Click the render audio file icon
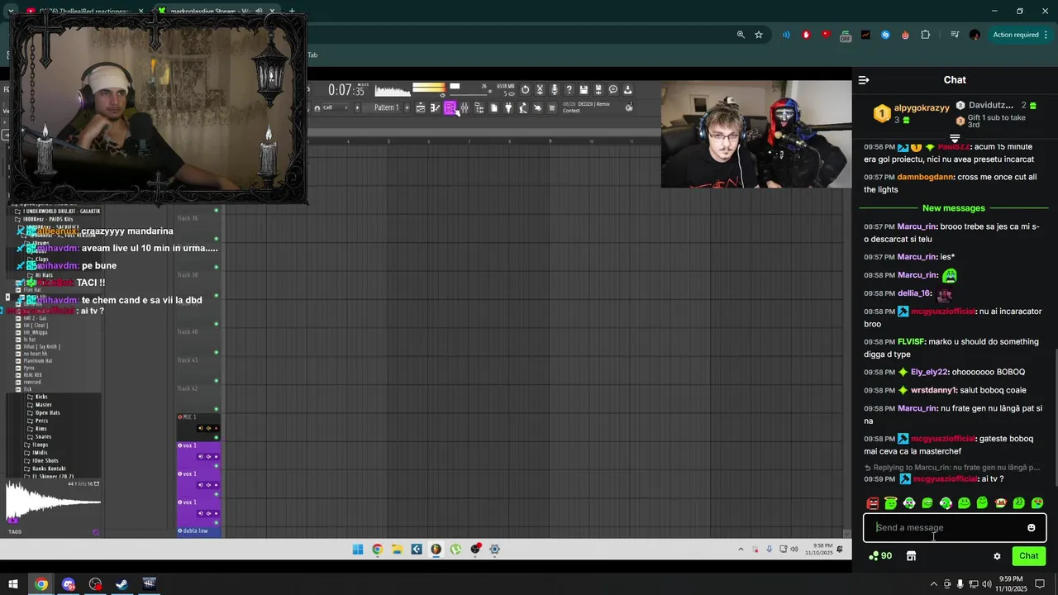 point(598,89)
